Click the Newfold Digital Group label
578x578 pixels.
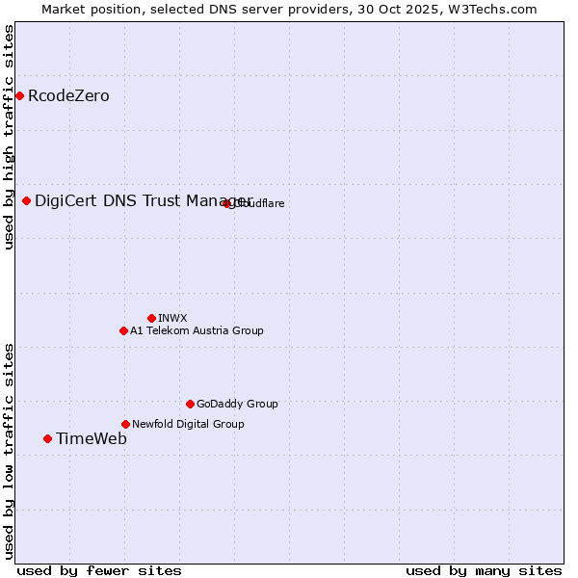(188, 424)
